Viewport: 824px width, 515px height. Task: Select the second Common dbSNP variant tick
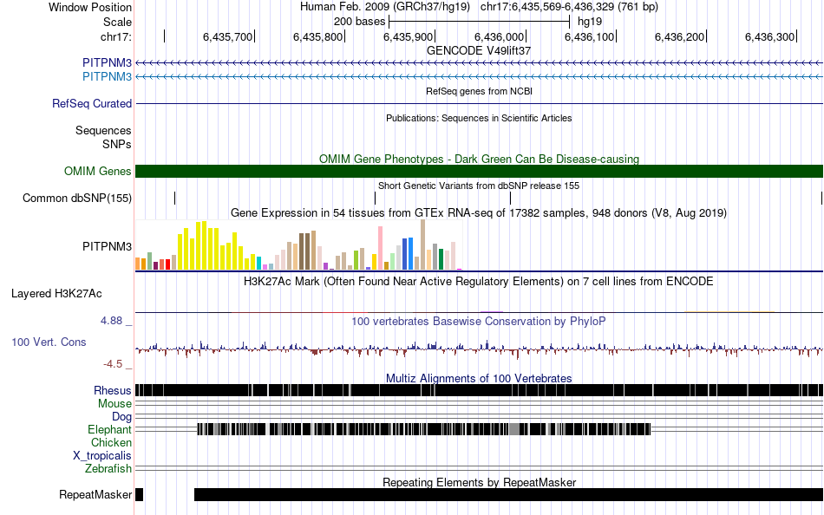pos(376,199)
